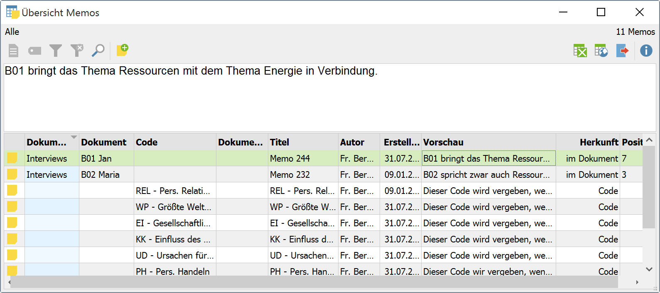Click into the memo text preview field
Screen dimensions: 660x293
[330, 97]
